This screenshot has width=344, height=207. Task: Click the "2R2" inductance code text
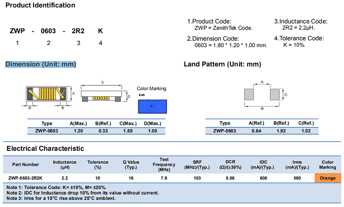coord(78,31)
